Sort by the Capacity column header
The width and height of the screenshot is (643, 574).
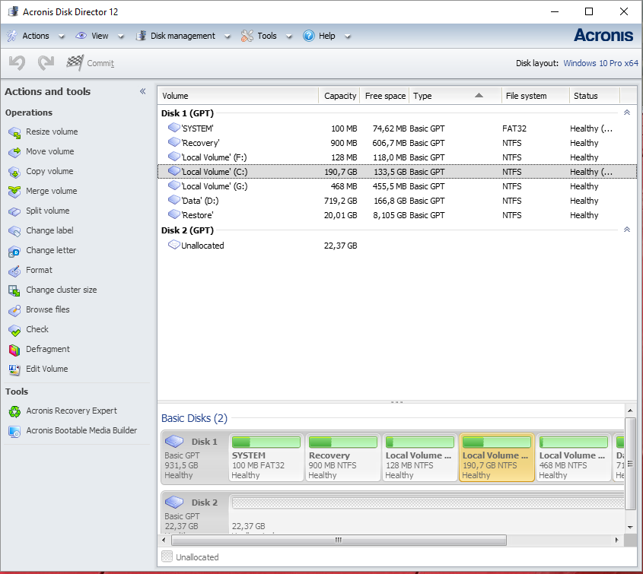(339, 96)
